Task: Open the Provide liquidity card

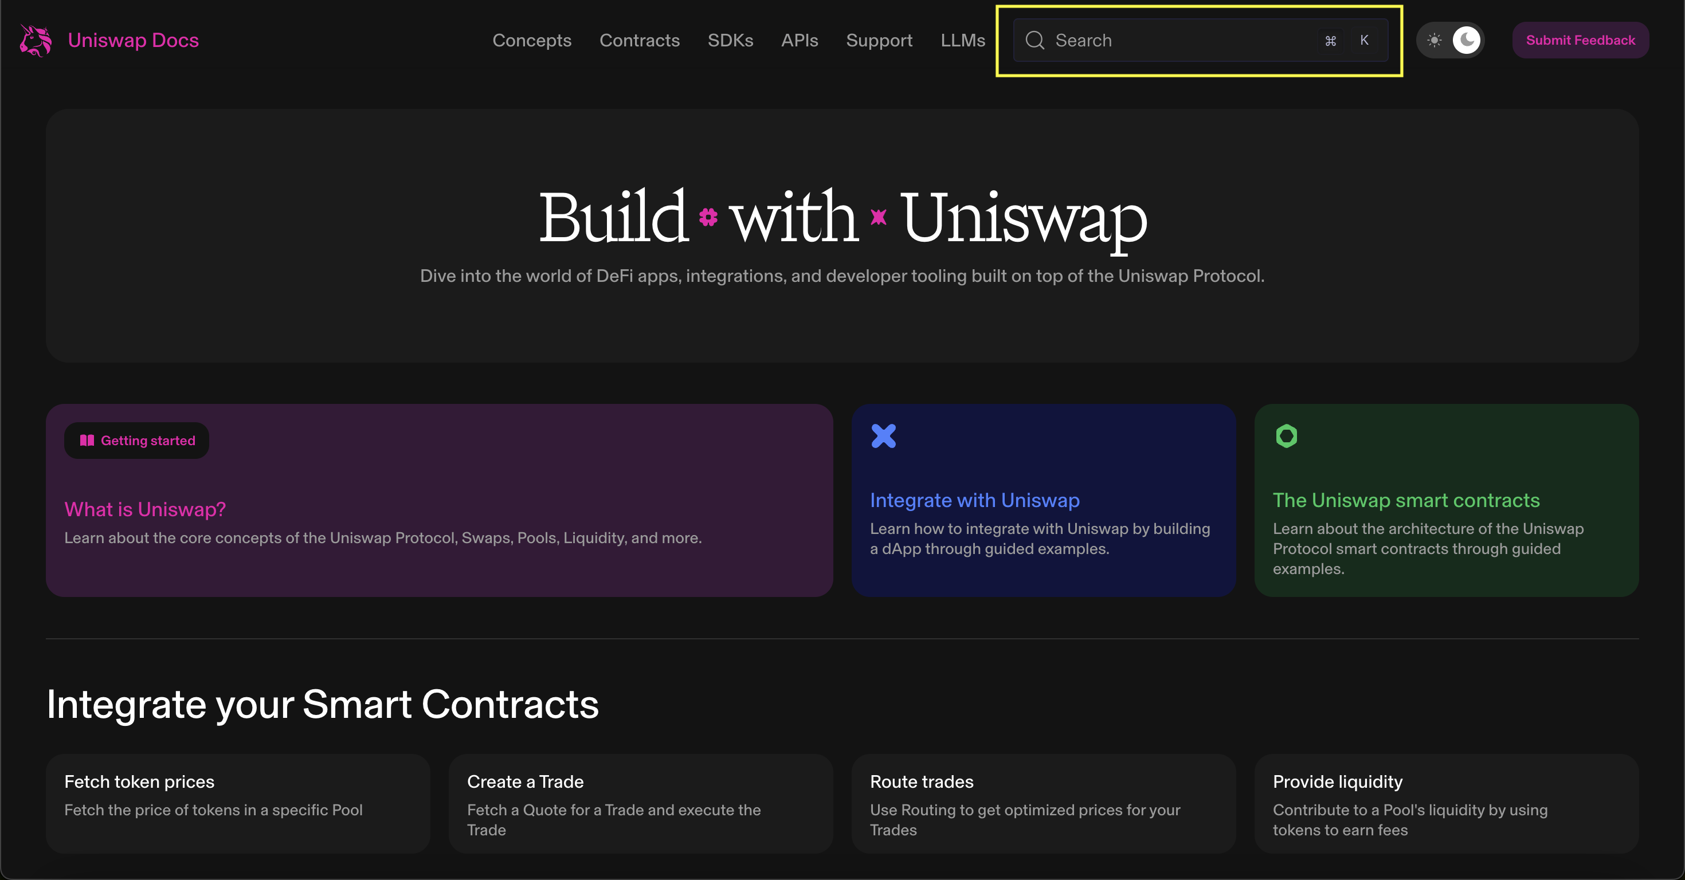Action: point(1445,803)
